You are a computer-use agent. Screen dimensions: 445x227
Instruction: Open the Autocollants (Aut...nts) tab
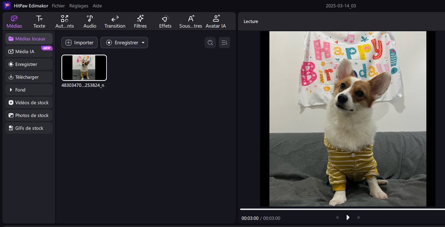(65, 22)
